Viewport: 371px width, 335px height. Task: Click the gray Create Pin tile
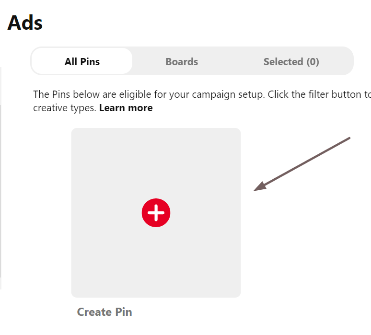(x=156, y=213)
